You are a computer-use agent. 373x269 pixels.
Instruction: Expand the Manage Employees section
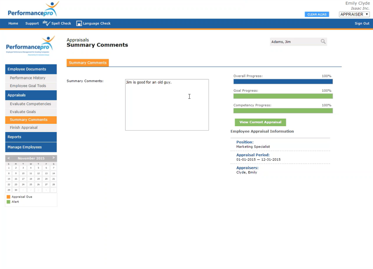(31, 147)
